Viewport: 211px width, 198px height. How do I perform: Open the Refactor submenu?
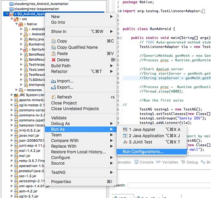click(x=81, y=71)
